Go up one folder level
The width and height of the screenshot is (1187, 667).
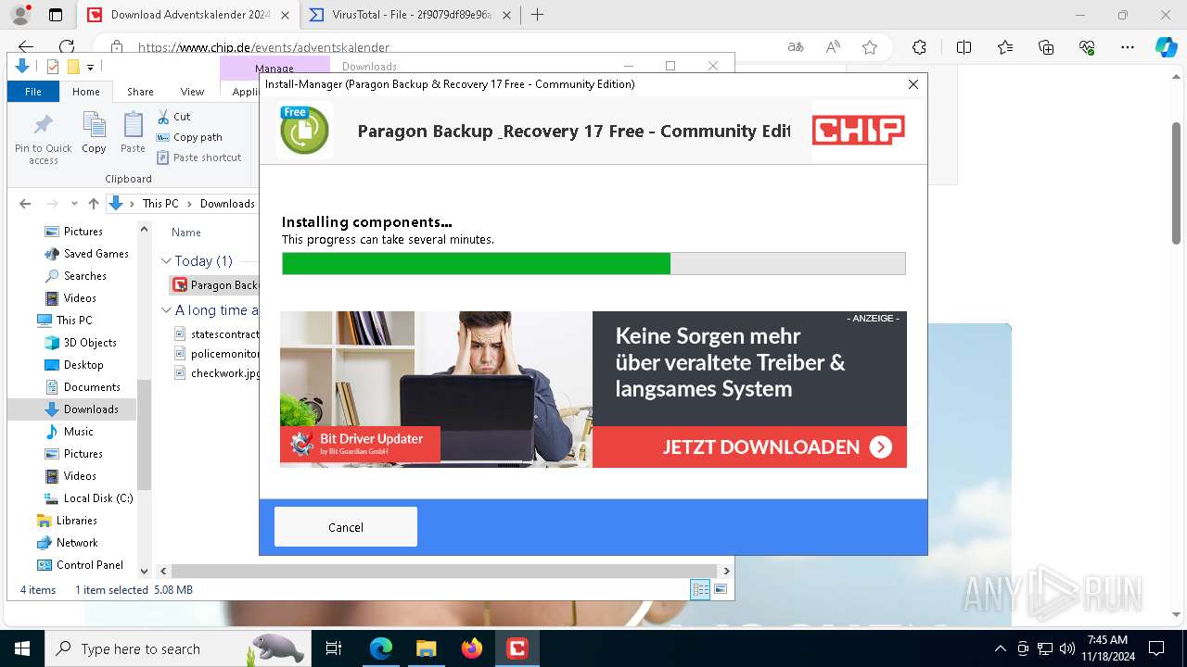[93, 204]
